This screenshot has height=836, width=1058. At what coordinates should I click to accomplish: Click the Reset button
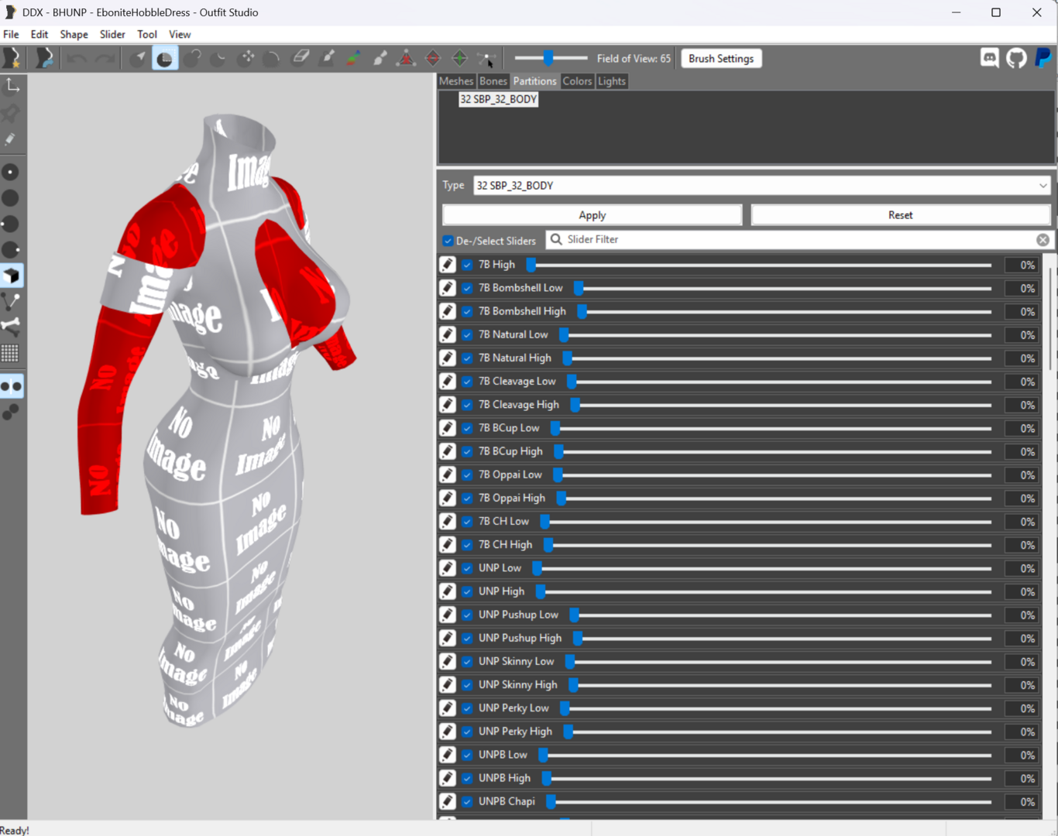(x=901, y=215)
